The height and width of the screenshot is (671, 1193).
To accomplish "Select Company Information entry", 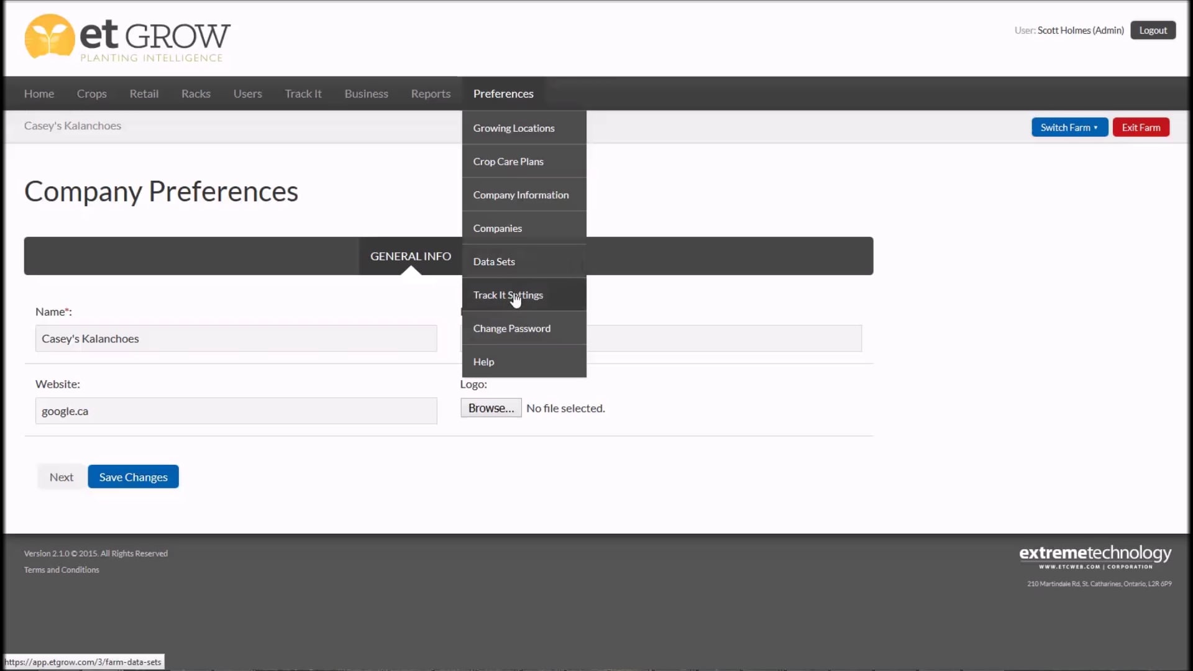I will pos(521,194).
